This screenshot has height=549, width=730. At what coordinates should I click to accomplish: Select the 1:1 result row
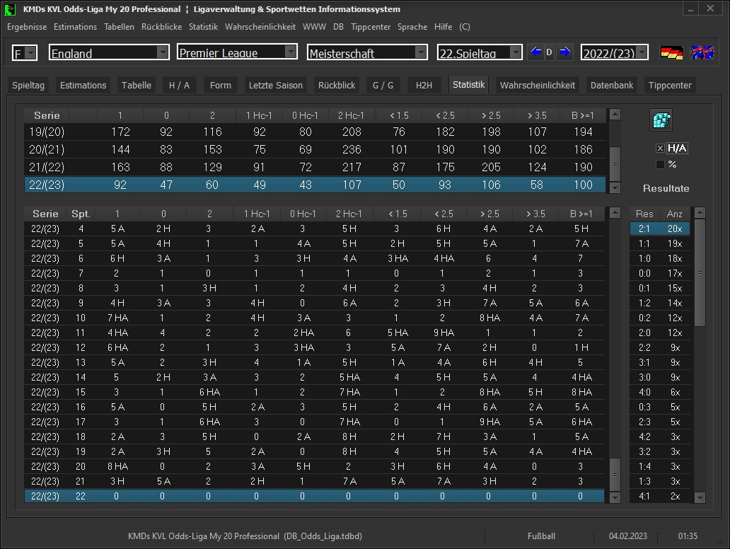660,243
